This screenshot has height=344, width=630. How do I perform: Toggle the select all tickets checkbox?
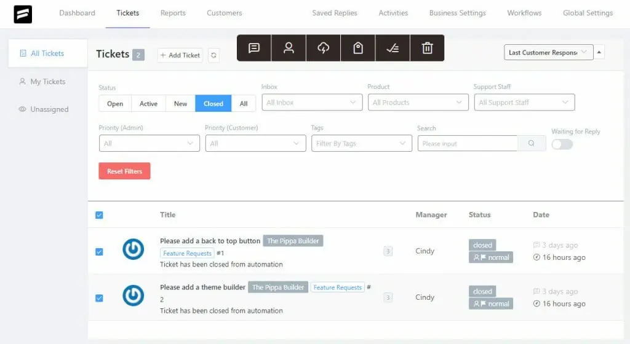[99, 215]
